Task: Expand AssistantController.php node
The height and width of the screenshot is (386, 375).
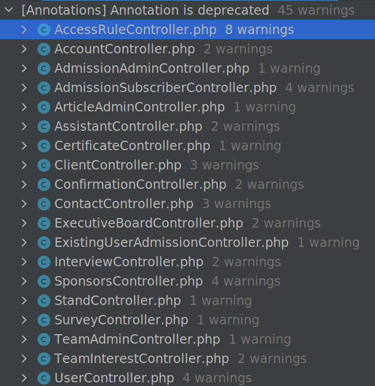Action: tap(24, 127)
